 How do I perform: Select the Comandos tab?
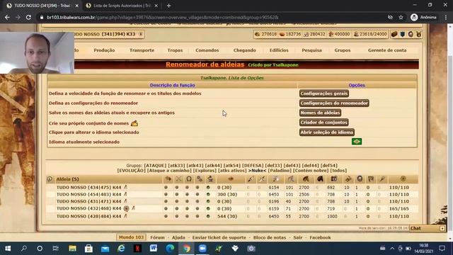coord(207,50)
